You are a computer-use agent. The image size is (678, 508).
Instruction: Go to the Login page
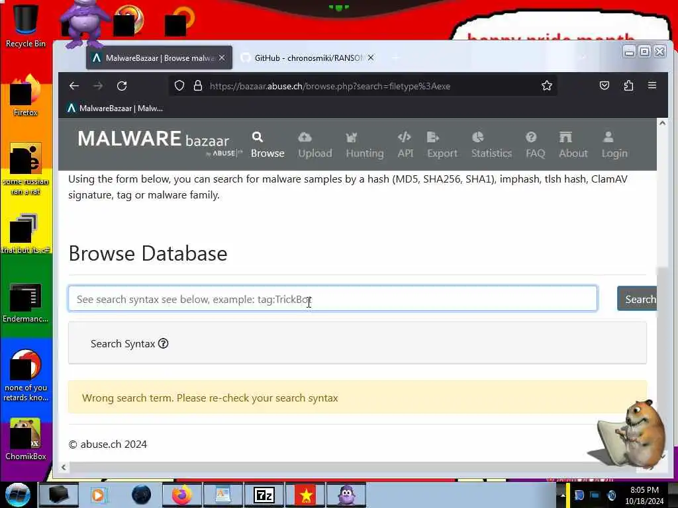(x=614, y=145)
